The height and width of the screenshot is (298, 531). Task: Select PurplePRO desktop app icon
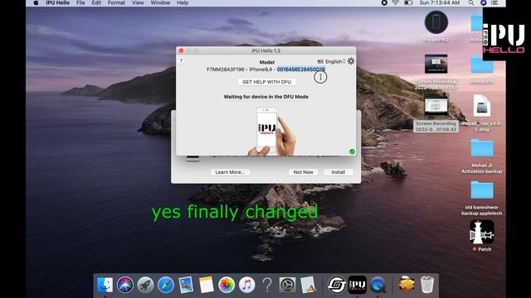click(436, 22)
